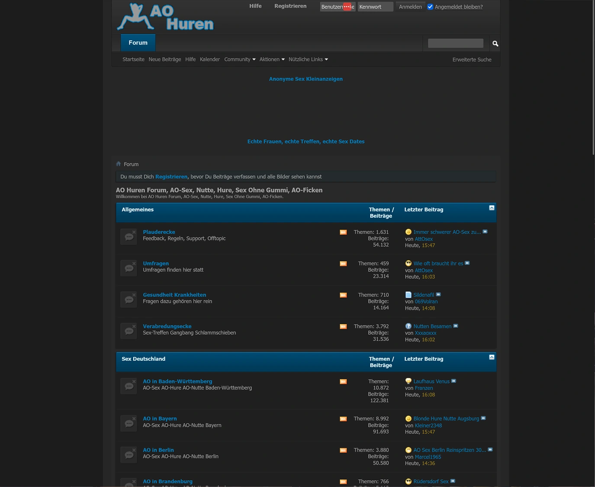595x487 pixels.
Task: Open user profile 069Volran
Action: [x=426, y=302]
